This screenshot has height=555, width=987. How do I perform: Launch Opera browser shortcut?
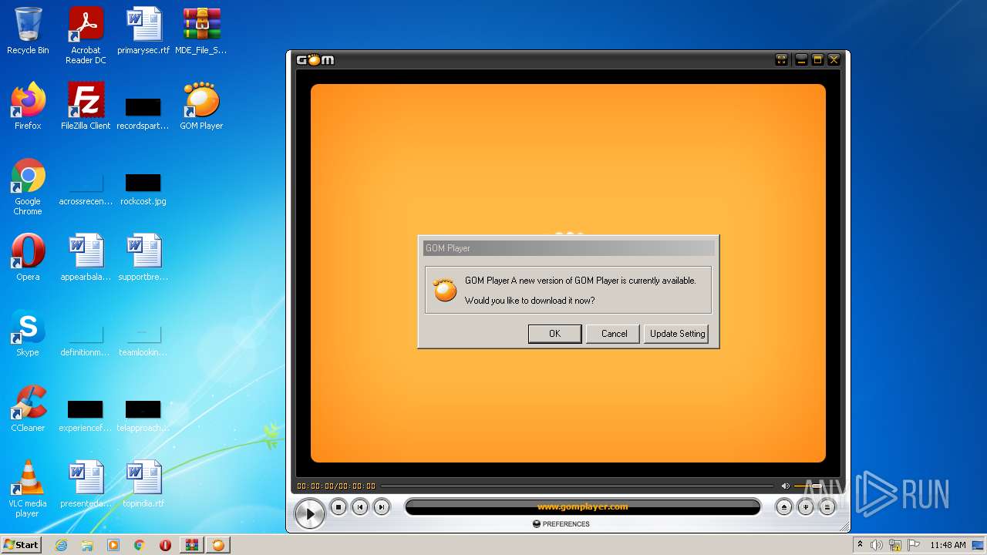click(28, 257)
